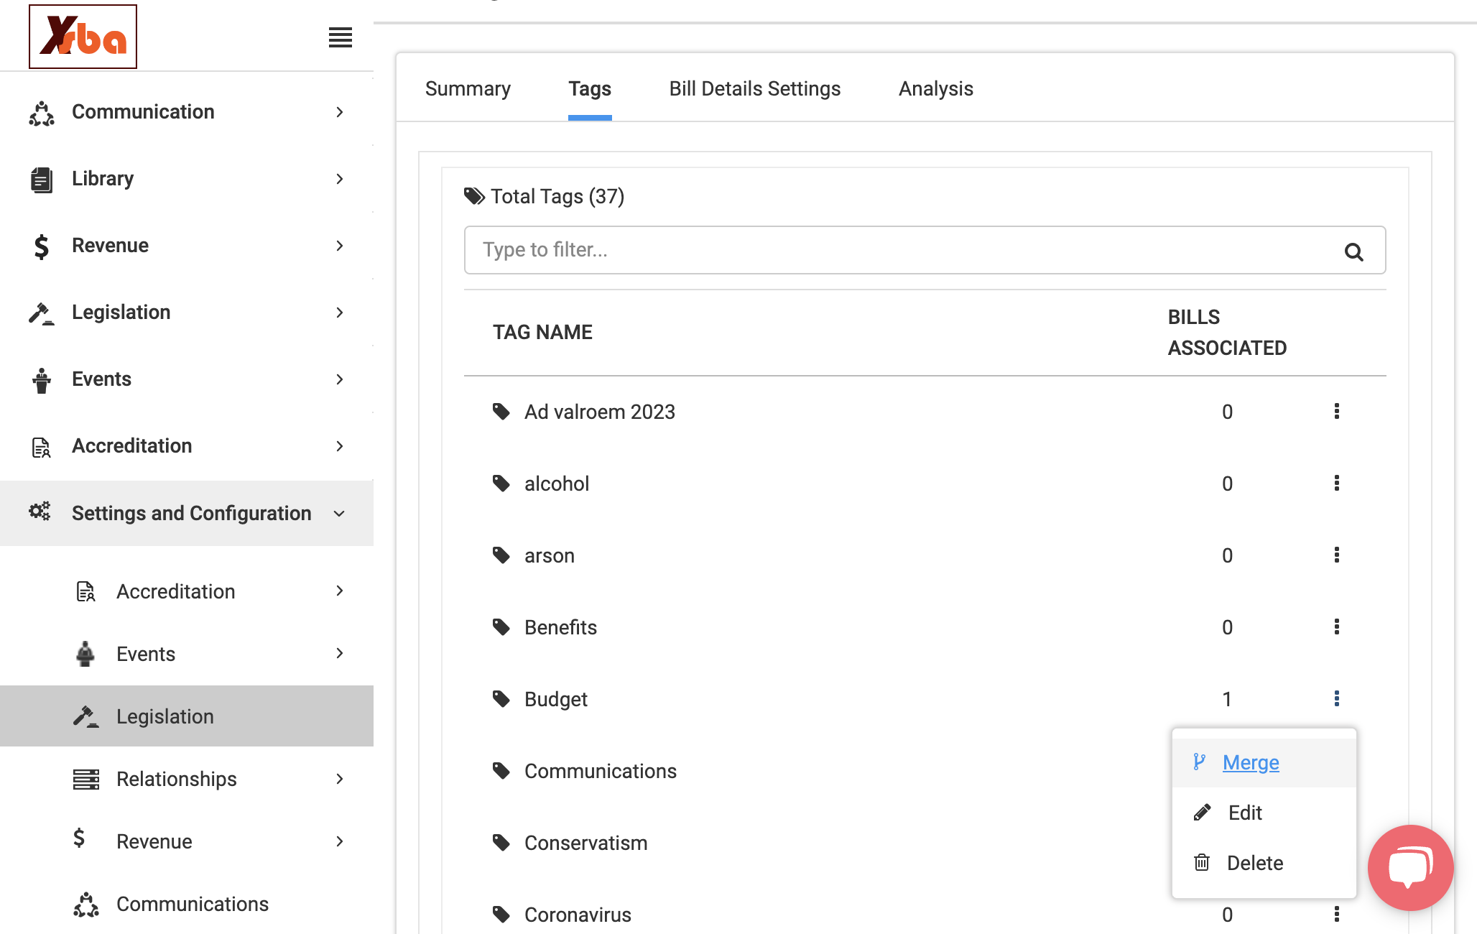Open the Bill Details Settings tab
This screenshot has width=1477, height=934.
tap(755, 88)
